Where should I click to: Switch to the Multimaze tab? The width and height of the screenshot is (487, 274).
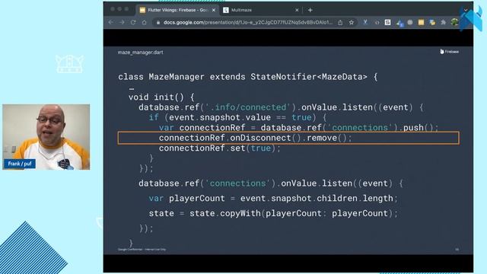click(x=261, y=10)
